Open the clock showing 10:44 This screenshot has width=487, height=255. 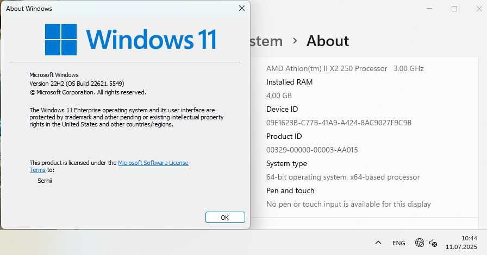coord(469,238)
